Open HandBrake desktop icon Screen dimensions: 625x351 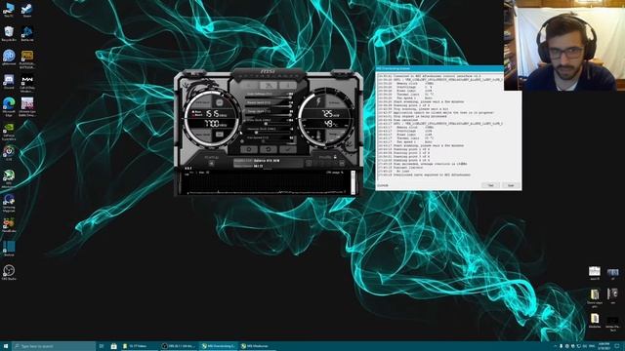click(9, 225)
